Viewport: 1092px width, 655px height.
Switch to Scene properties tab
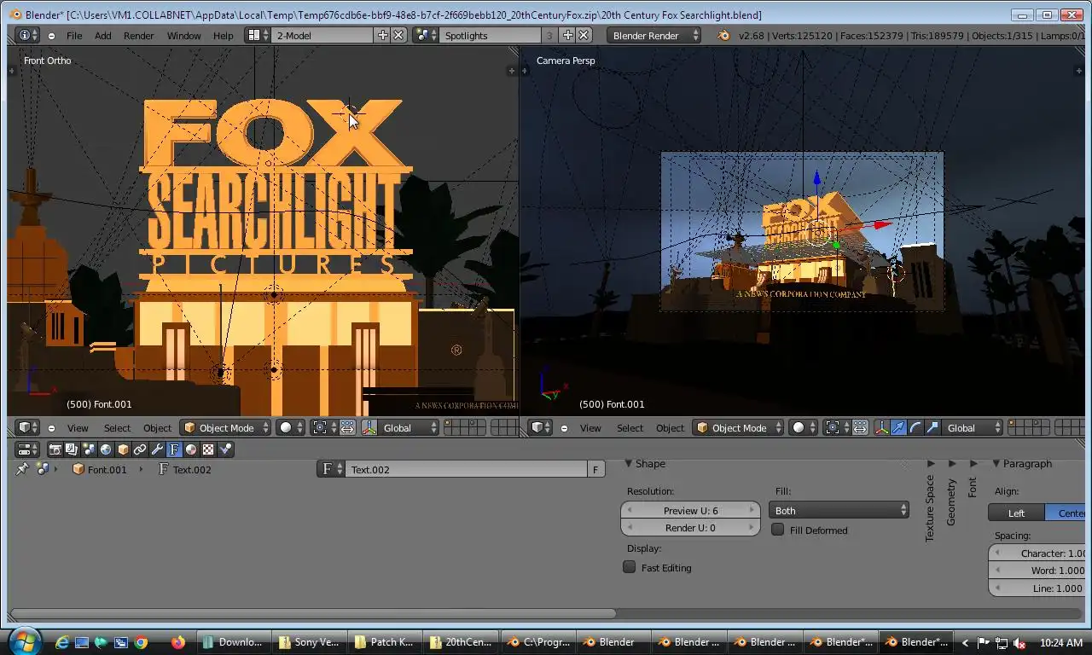click(89, 449)
